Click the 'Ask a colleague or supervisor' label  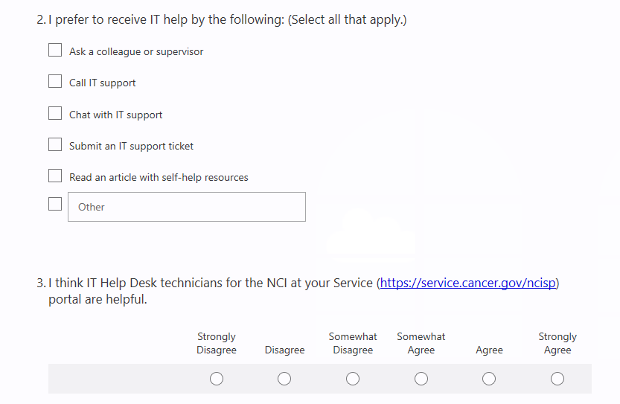[x=136, y=51]
